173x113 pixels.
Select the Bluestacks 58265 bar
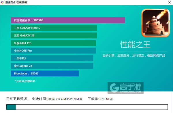[x=45, y=73]
